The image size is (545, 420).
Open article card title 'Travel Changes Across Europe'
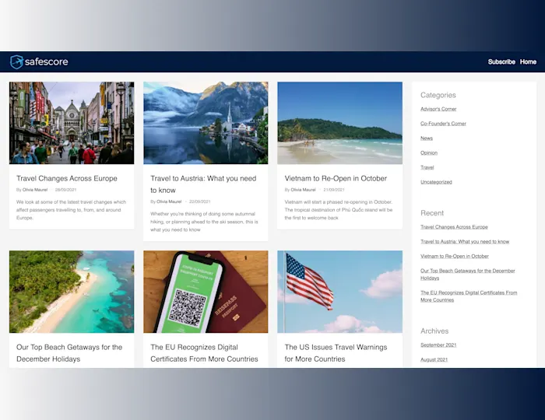(67, 178)
